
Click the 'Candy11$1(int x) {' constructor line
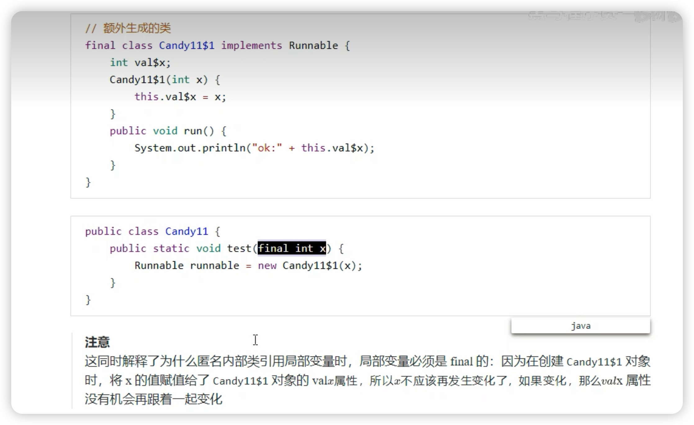[165, 80]
